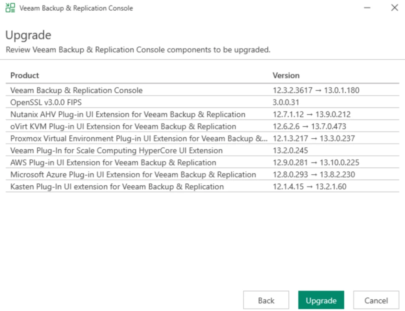Screen dimensions: 405x311
Task: Click the Veeam logo icon in title bar
Action: (x=10, y=8)
